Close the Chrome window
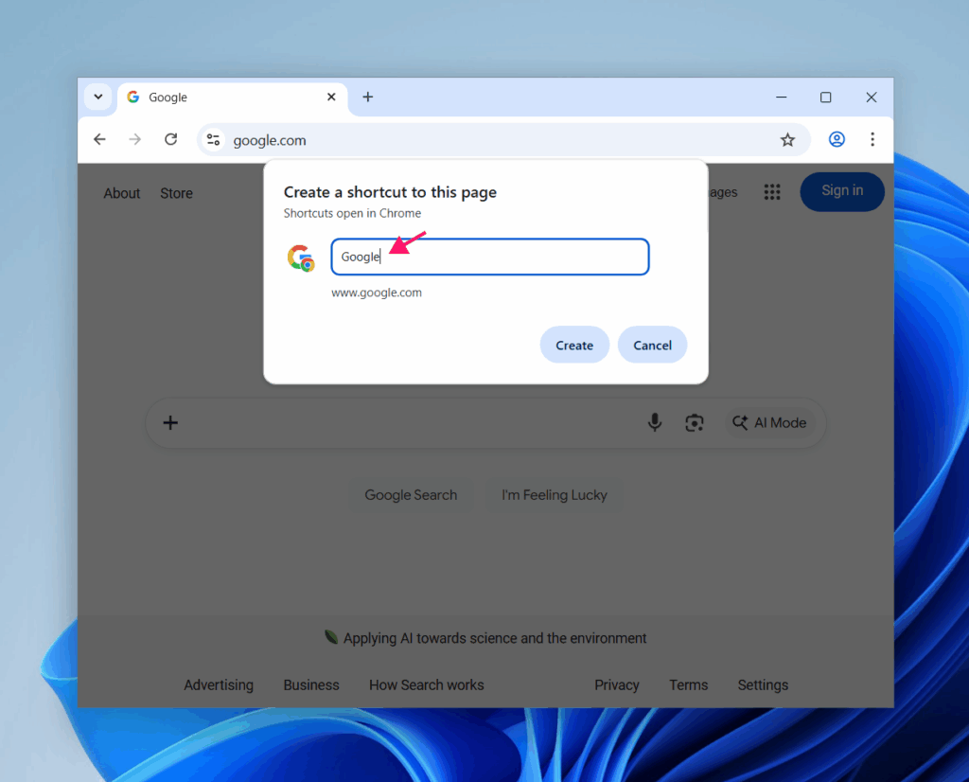Viewport: 969px width, 782px height. pos(872,98)
